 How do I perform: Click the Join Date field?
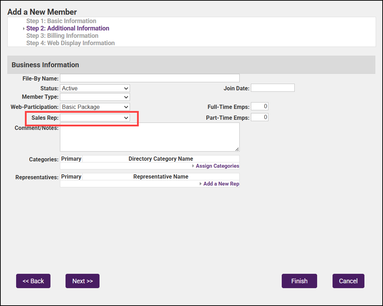pos(273,88)
